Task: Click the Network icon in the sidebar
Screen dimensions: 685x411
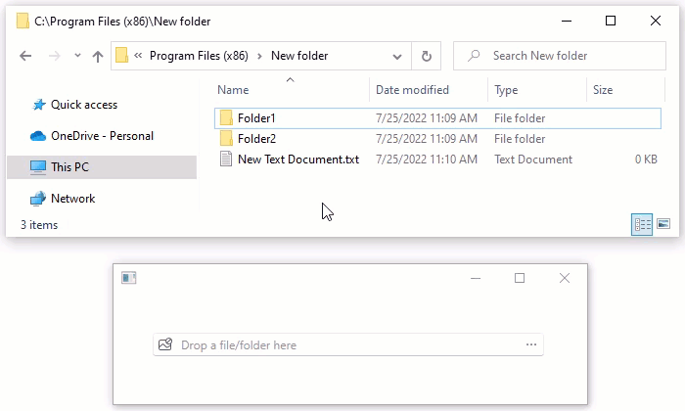Action: pos(38,199)
